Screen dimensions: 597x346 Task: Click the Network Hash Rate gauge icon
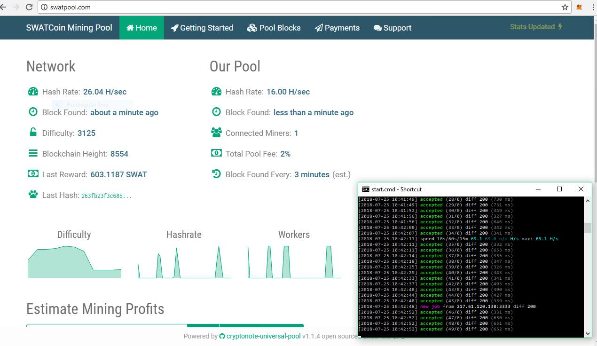[33, 92]
